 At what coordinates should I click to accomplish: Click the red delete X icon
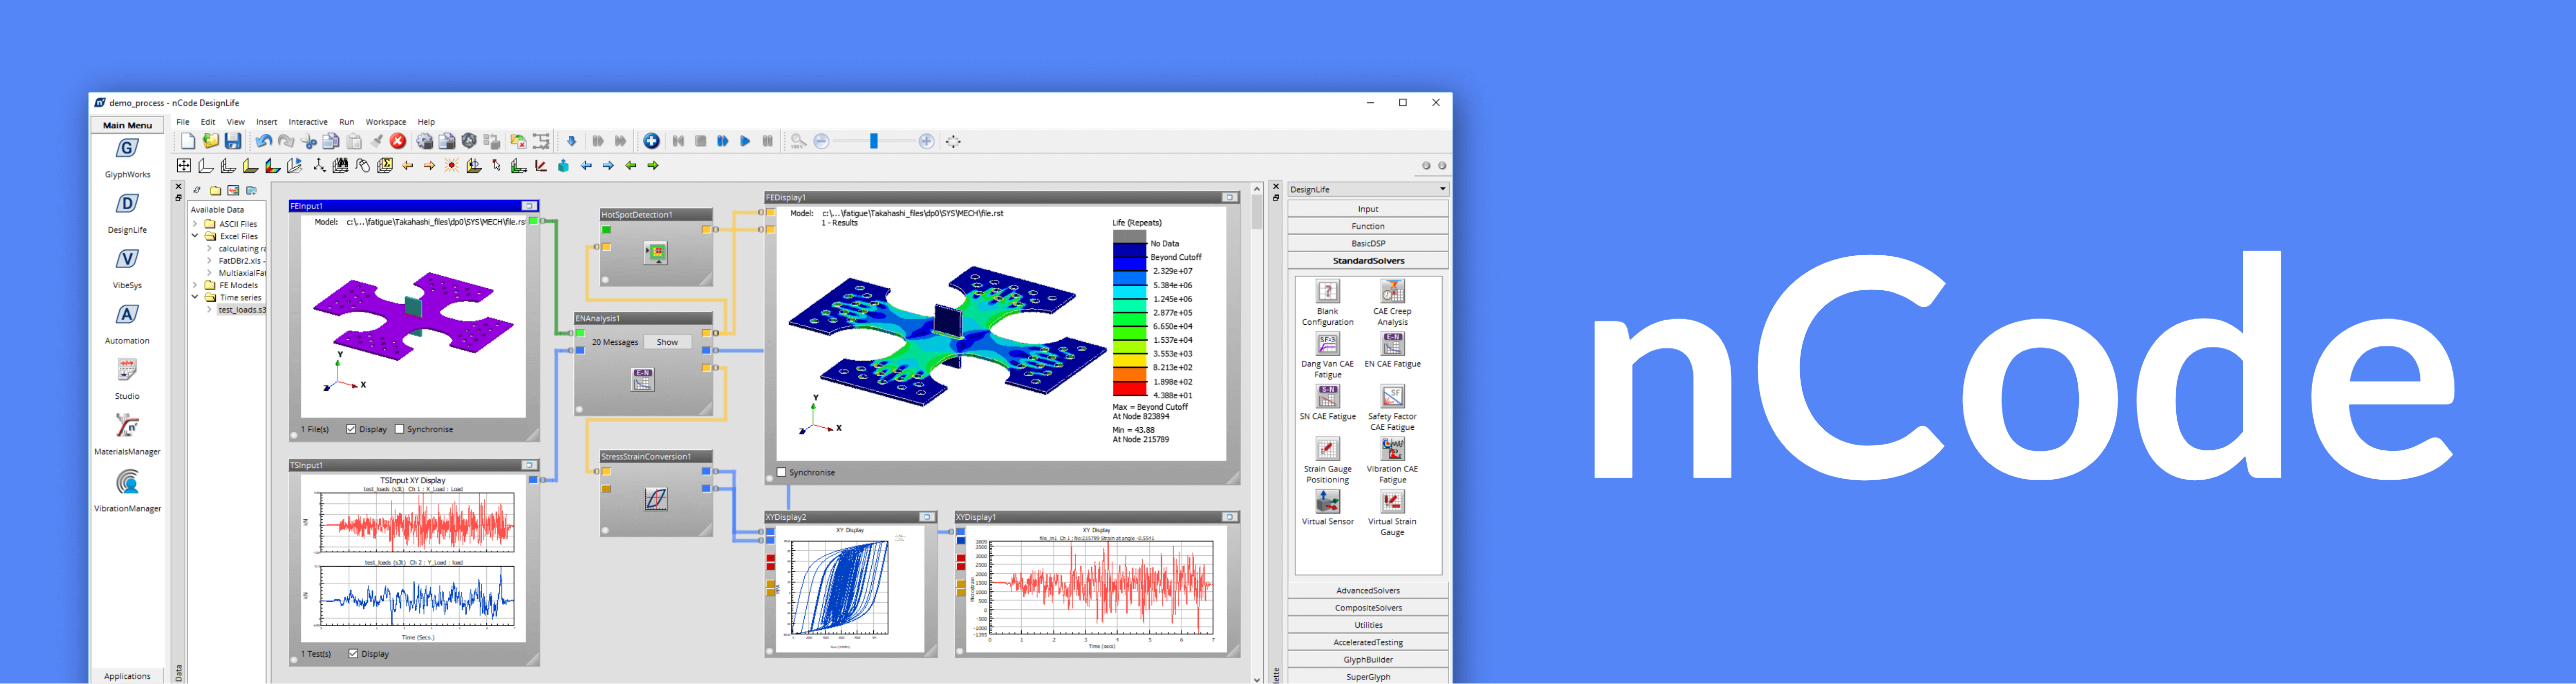click(x=397, y=141)
